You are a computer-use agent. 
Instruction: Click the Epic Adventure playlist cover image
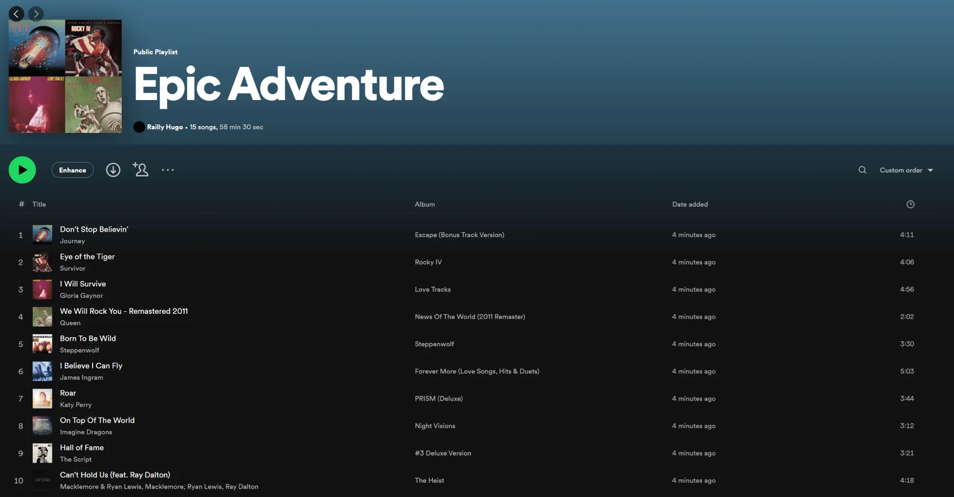[x=65, y=76]
